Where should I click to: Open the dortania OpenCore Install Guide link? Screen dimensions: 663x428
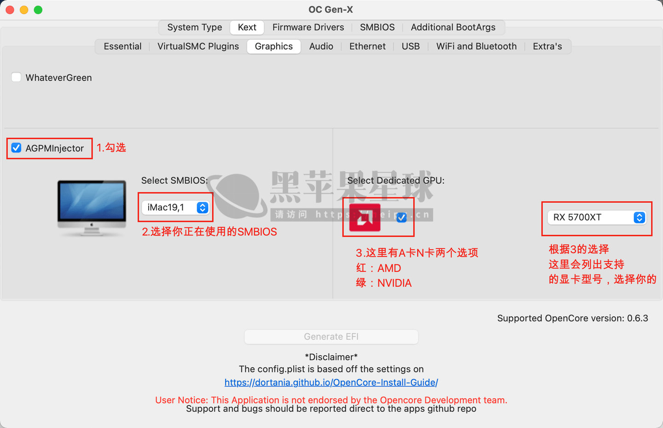pyautogui.click(x=331, y=382)
